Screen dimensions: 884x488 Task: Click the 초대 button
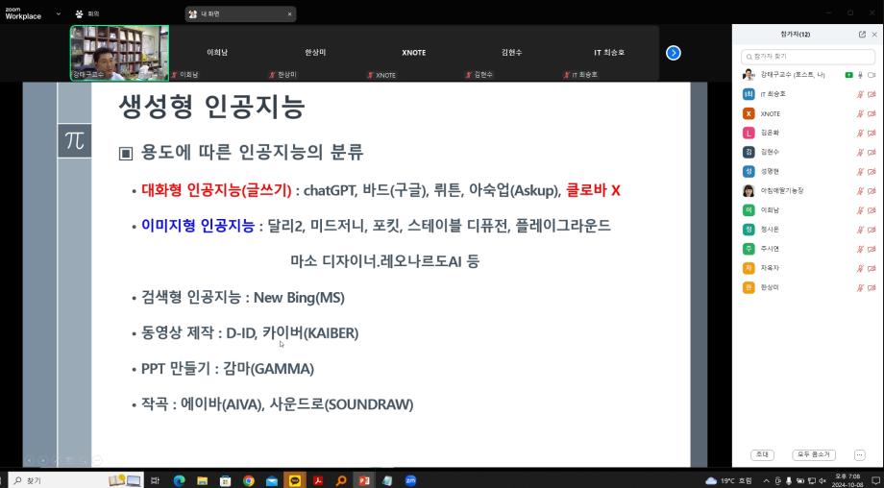[762, 454]
